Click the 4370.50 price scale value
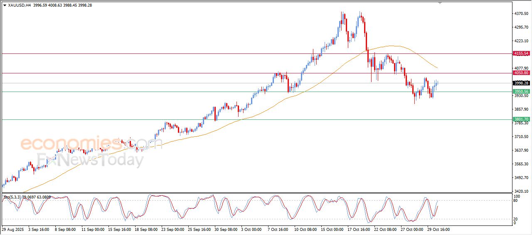532x235 pixels. [x=521, y=14]
